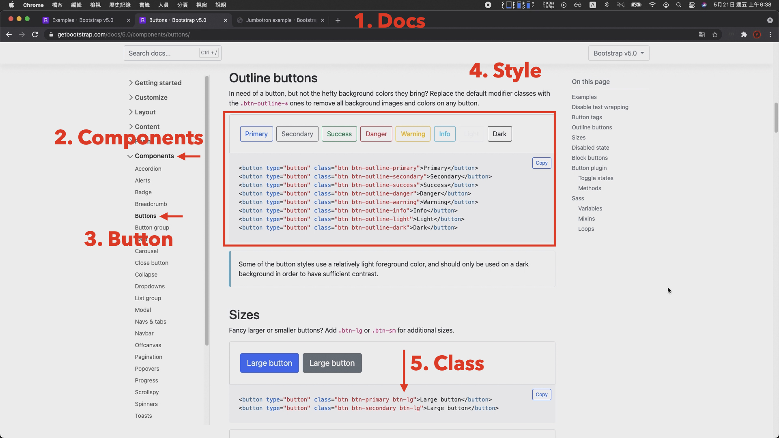Click the site lock icon in address bar
This screenshot has width=779, height=438.
[x=51, y=34]
